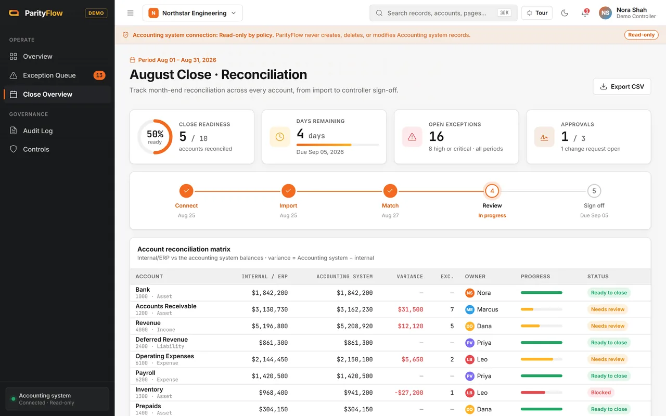Open the Audit Log page
This screenshot has height=416, width=666.
57,131
